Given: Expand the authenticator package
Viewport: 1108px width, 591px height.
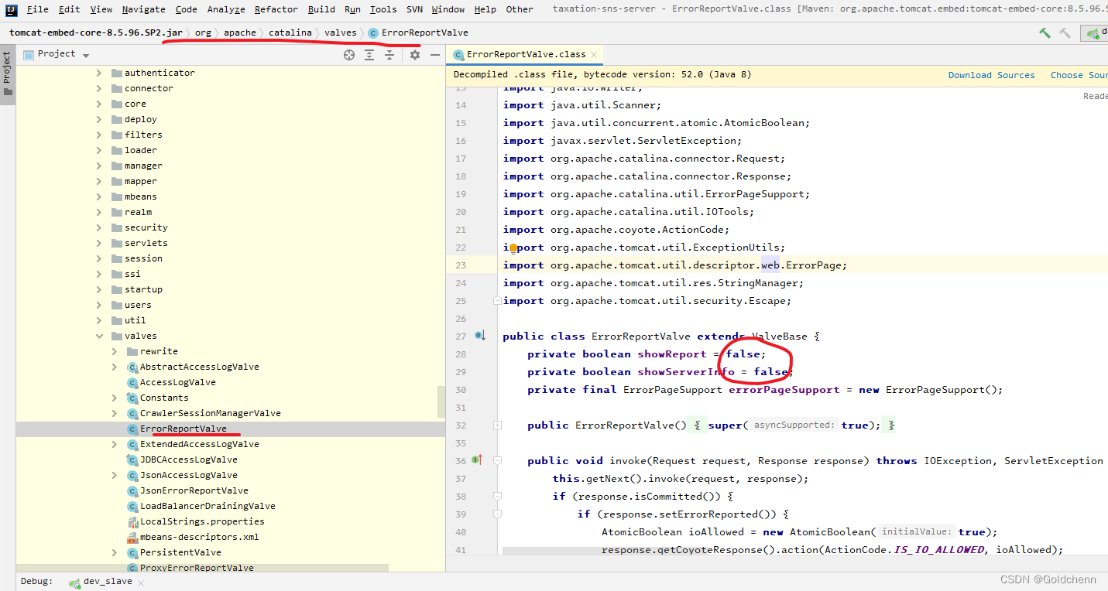Looking at the screenshot, I should click(x=98, y=73).
